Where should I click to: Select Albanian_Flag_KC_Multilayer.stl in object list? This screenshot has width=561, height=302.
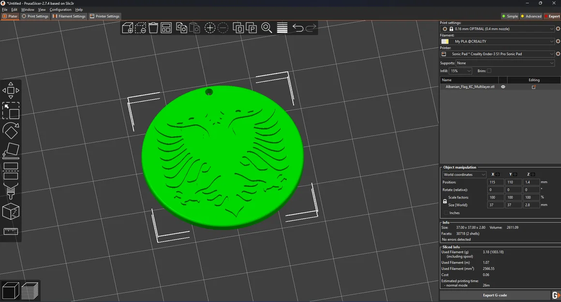[470, 87]
